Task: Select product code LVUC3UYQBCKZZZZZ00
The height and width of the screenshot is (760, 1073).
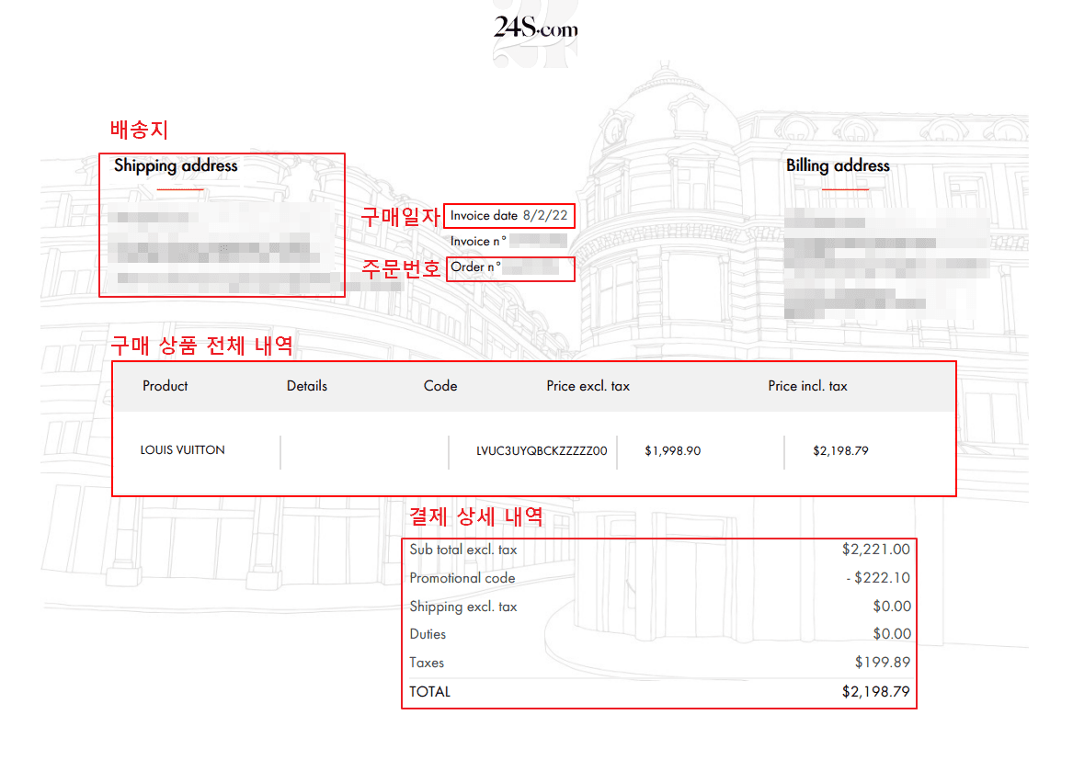Action: [x=542, y=451]
